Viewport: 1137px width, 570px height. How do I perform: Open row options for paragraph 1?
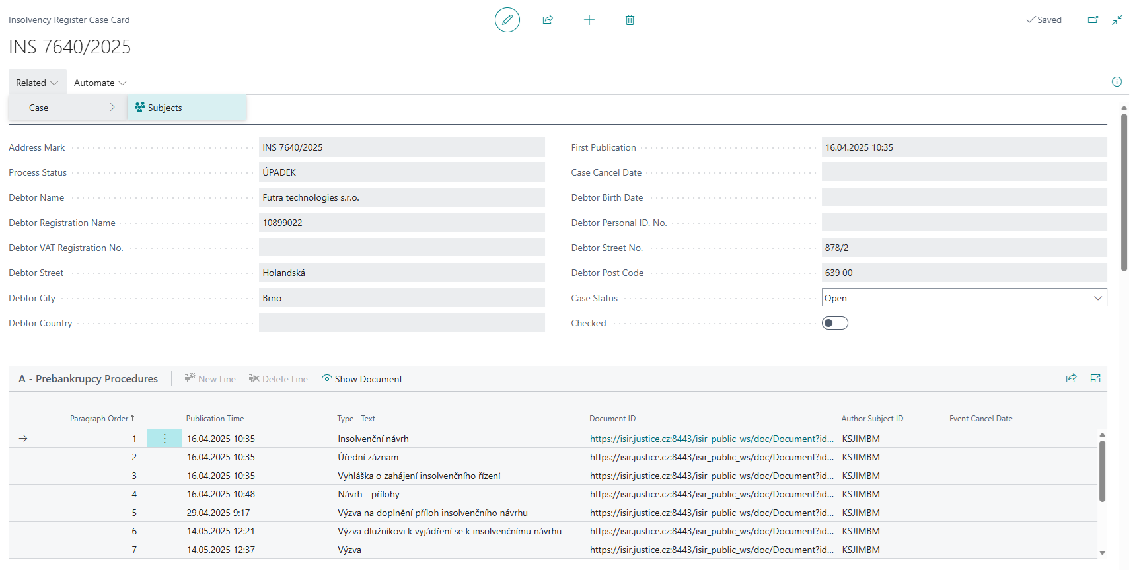[x=165, y=439]
